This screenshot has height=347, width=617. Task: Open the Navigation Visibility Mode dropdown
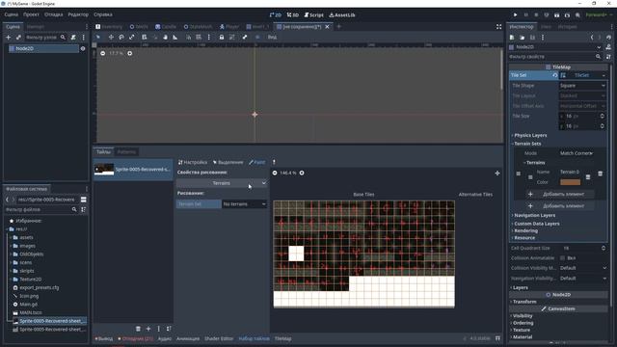point(582,279)
